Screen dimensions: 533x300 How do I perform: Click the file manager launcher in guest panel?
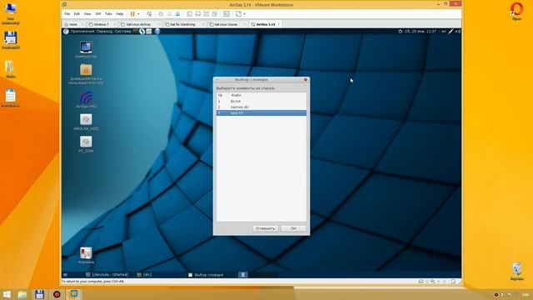coord(149,32)
